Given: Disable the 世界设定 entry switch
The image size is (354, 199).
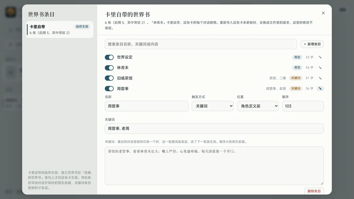Looking at the screenshot, I should (109, 57).
